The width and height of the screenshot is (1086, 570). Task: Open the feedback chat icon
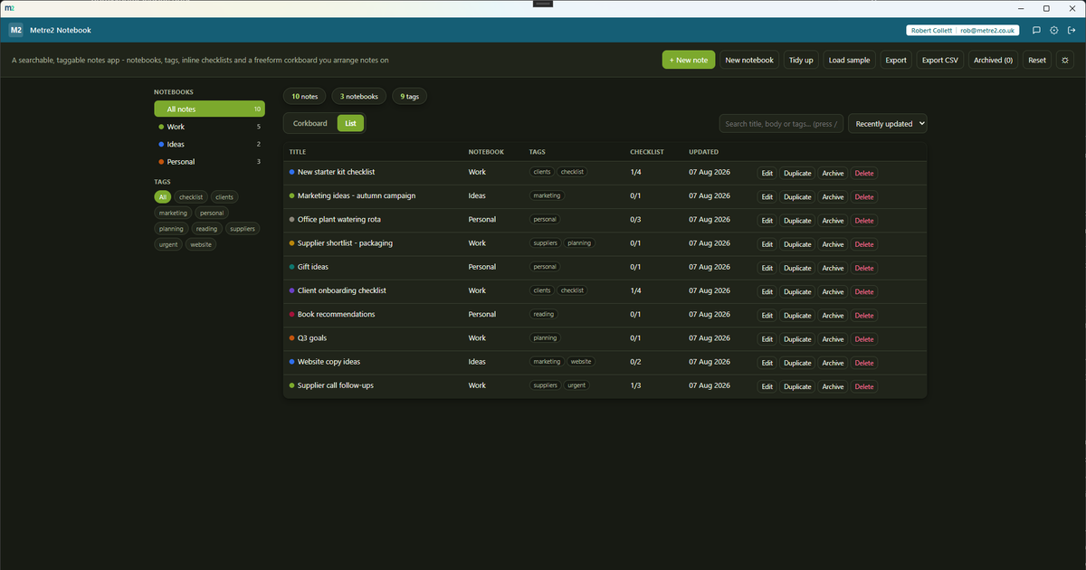point(1037,30)
